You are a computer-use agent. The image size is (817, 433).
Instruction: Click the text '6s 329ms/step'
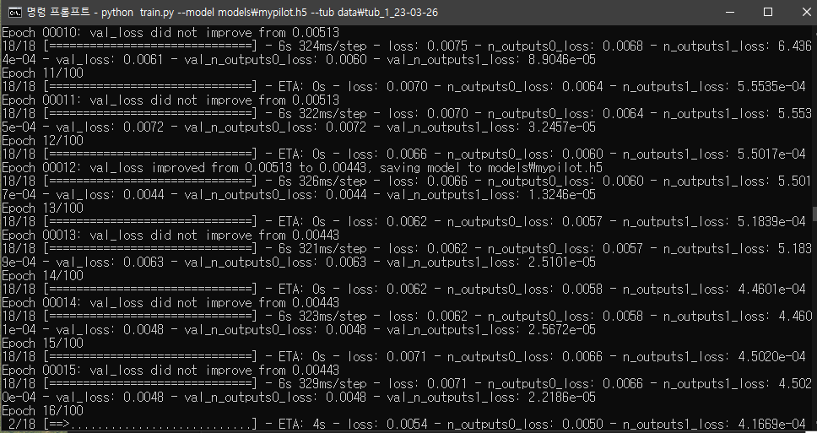[x=322, y=383]
